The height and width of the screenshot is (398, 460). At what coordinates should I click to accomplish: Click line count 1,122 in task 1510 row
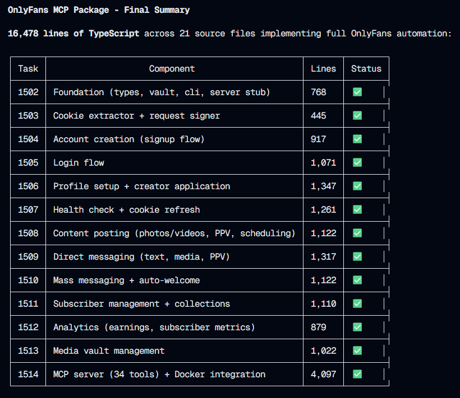click(x=323, y=280)
